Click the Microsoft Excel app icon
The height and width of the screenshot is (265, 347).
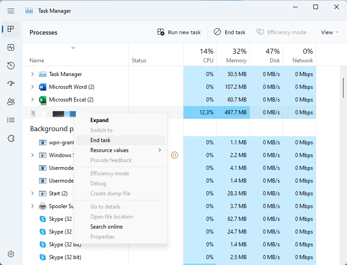(x=43, y=100)
